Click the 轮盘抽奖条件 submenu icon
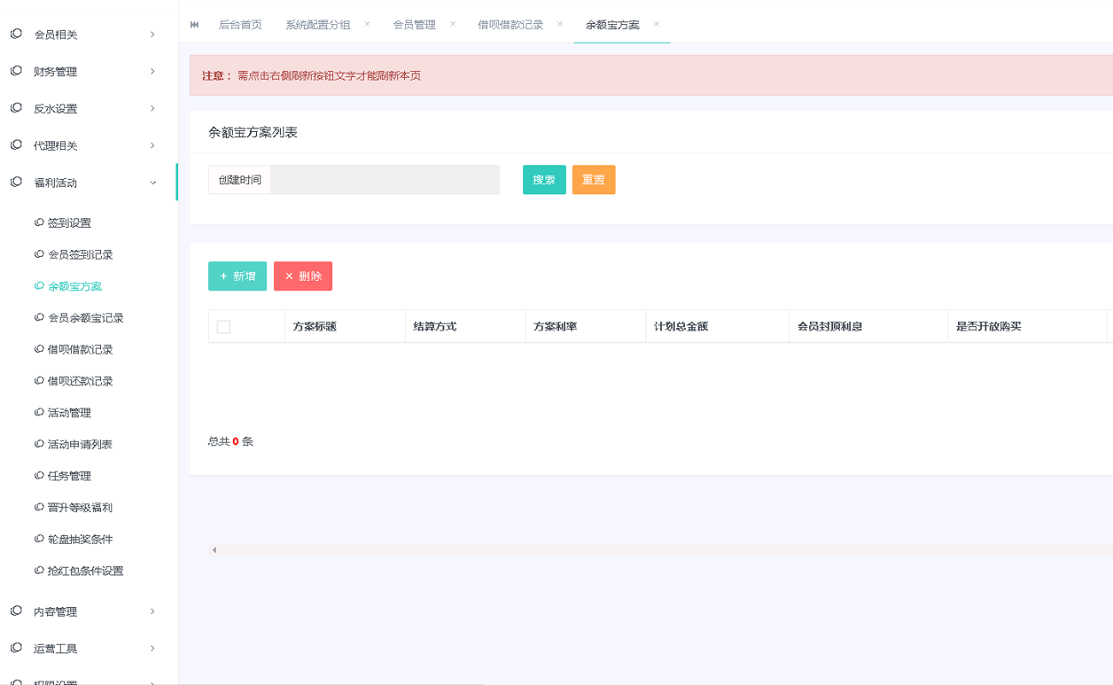 tap(38, 539)
